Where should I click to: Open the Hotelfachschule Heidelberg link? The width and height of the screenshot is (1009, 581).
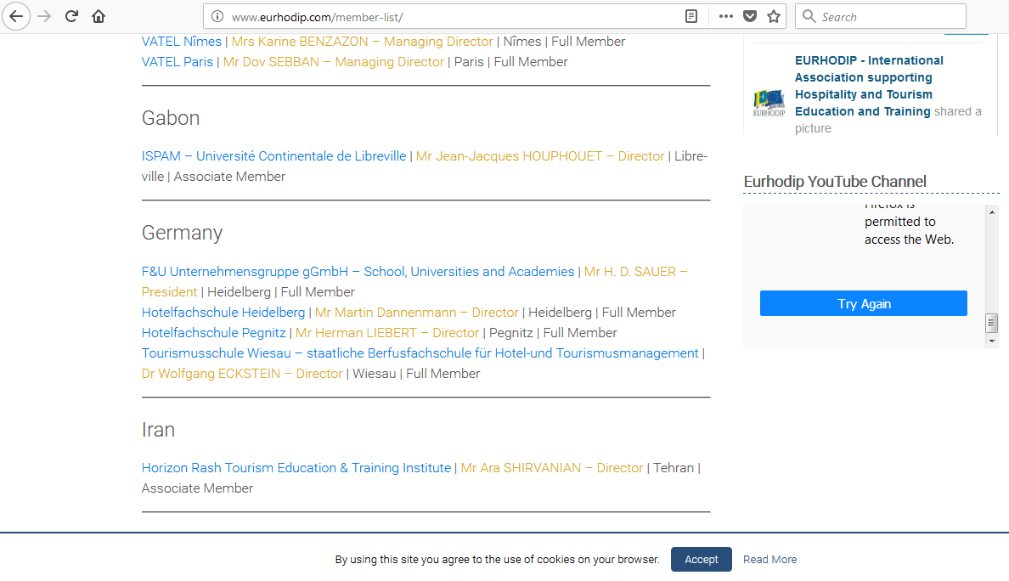223,313
